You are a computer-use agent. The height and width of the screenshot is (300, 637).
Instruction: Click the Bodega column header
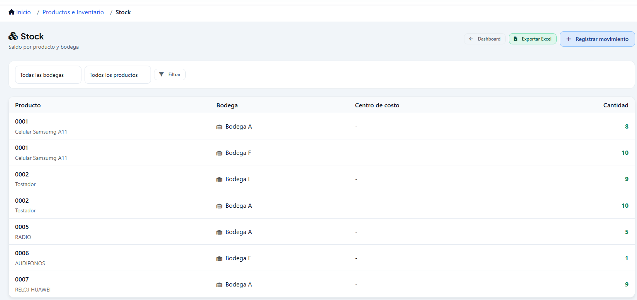[x=227, y=105]
